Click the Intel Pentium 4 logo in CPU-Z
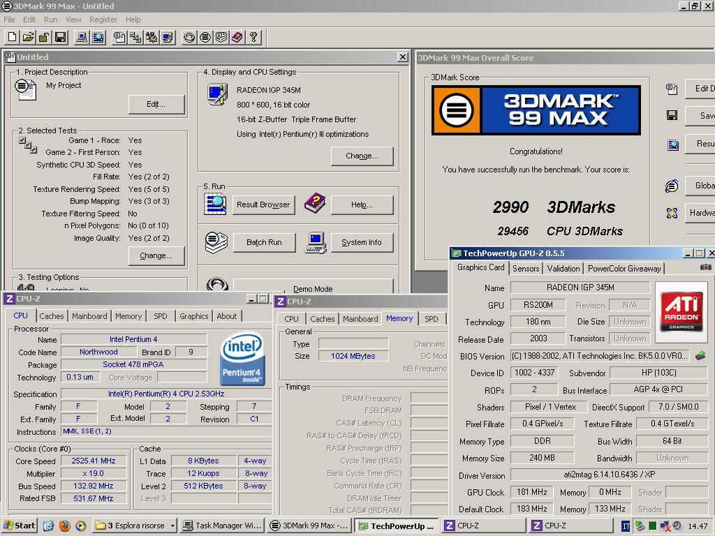The height and width of the screenshot is (536, 715). pyautogui.click(x=242, y=359)
